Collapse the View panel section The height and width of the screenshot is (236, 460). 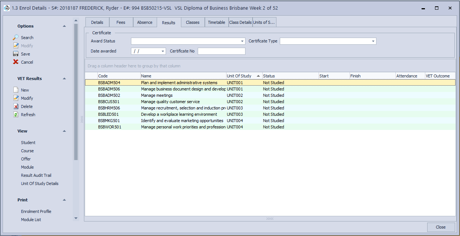[x=64, y=131]
